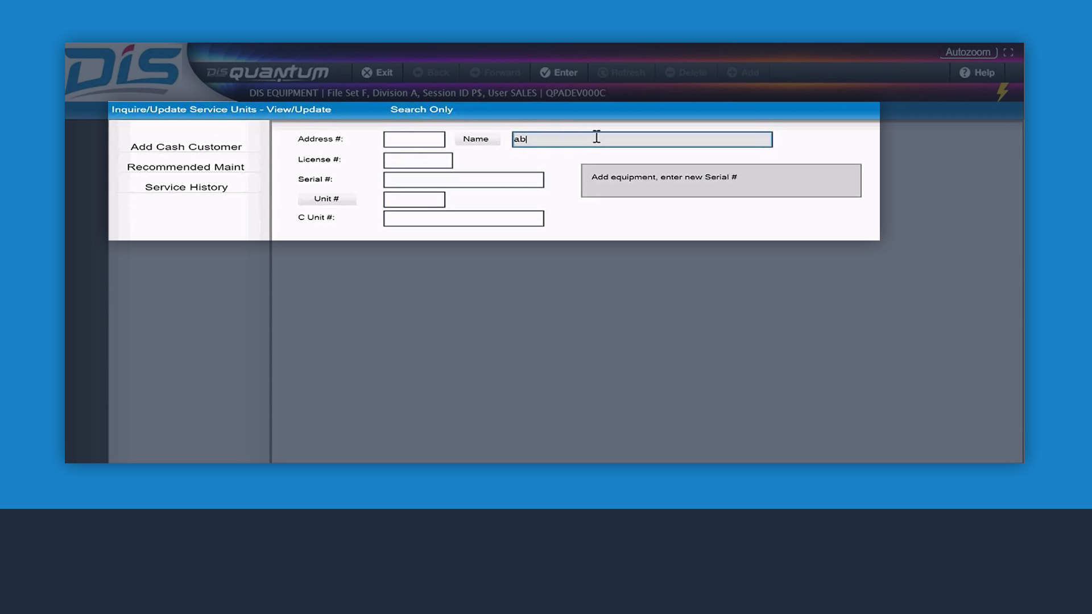The height and width of the screenshot is (614, 1092).
Task: Click the Exit toolbar button
Action: (377, 72)
